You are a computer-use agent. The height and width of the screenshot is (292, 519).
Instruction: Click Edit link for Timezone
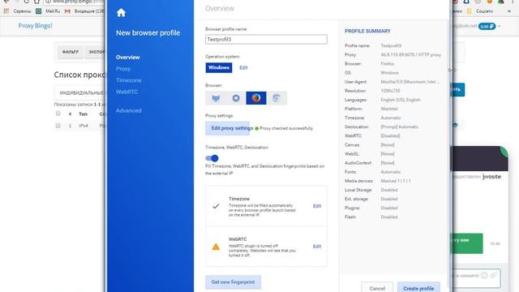tap(317, 206)
